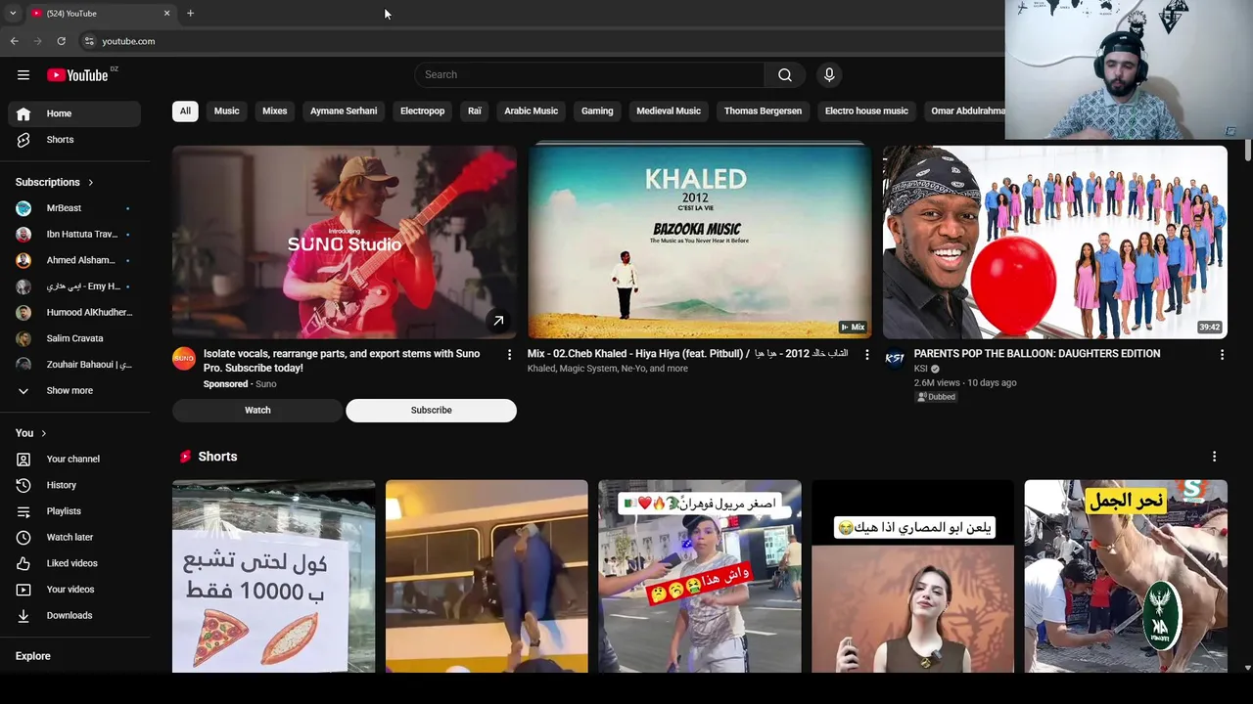Click the YouTube logo
This screenshot has height=704, width=1253.
tap(77, 75)
